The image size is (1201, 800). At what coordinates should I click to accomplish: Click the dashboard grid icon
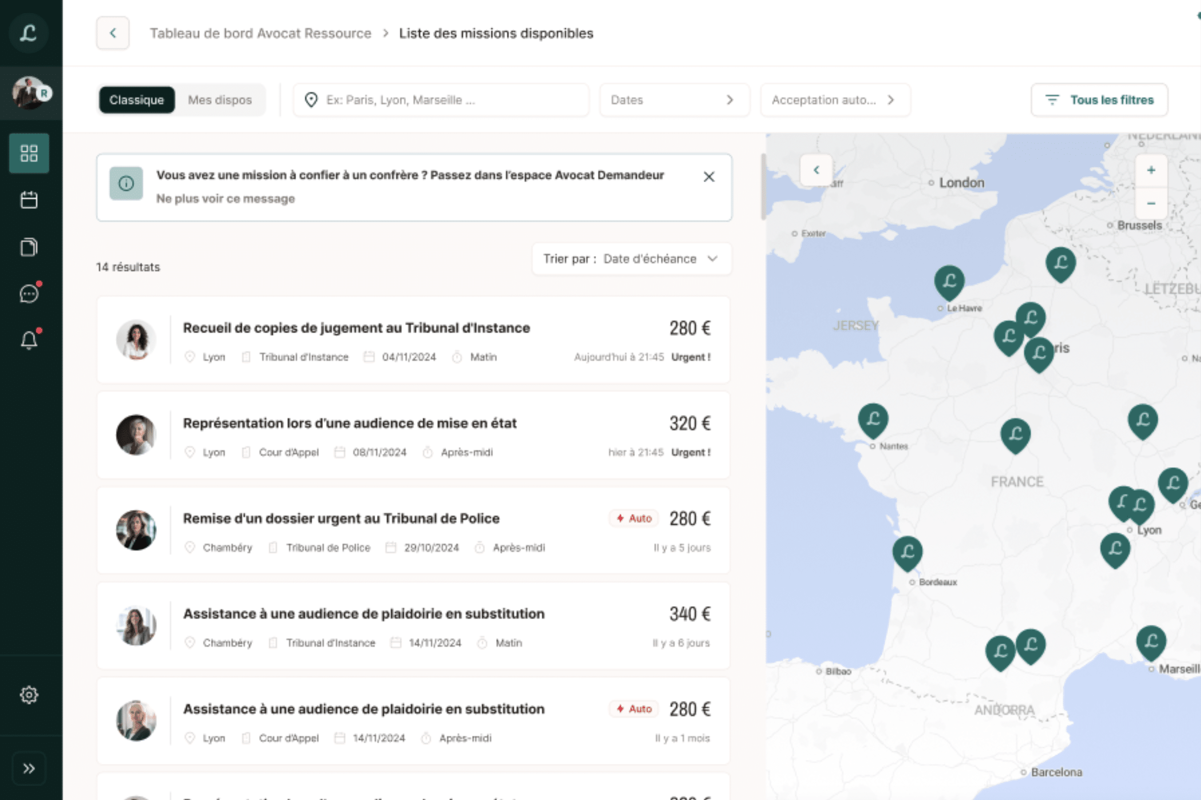click(29, 153)
